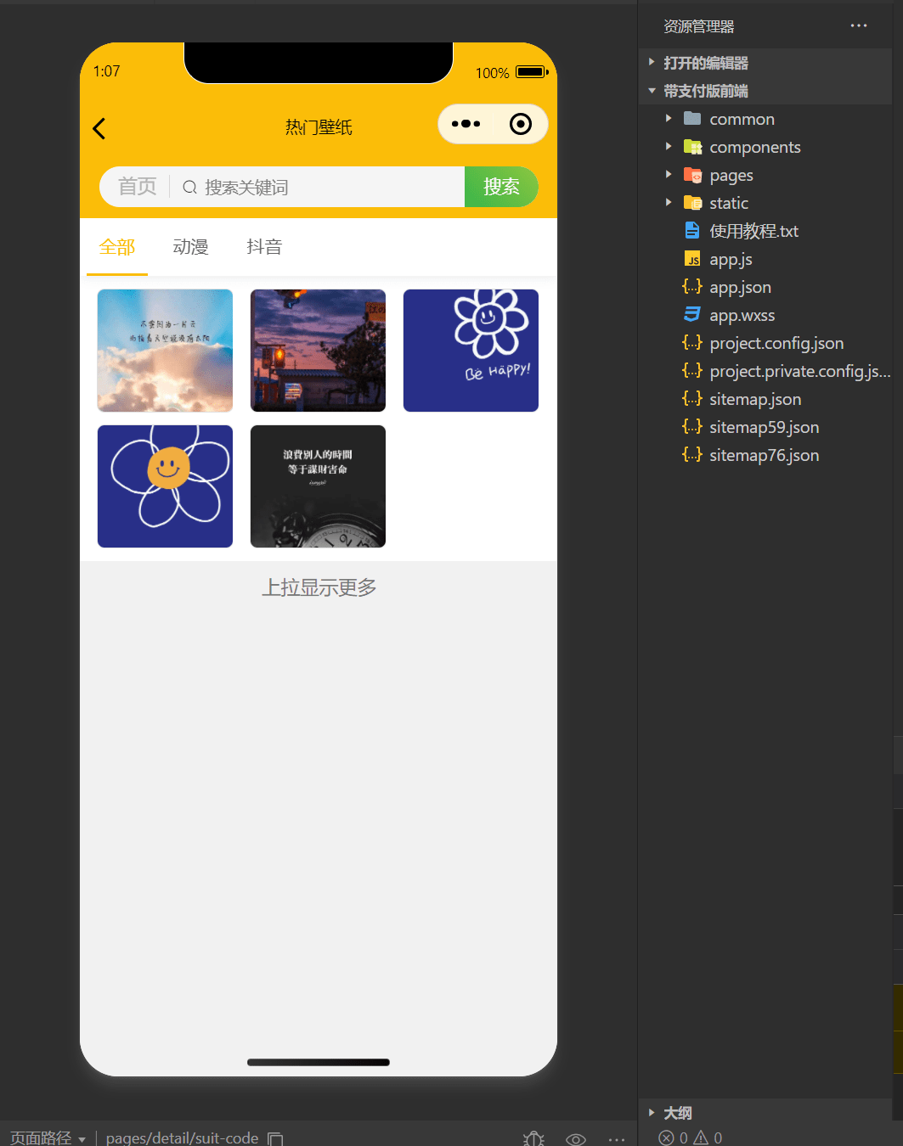Image resolution: width=903 pixels, height=1146 pixels.
Task: Expand the 大纲 outline section
Action: (x=652, y=1112)
